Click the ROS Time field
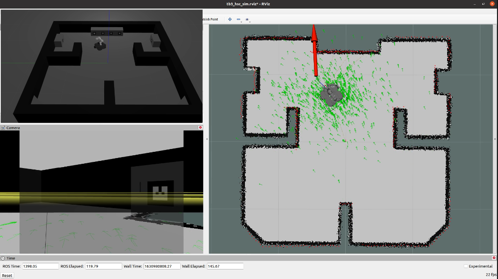The image size is (498, 279). click(x=40, y=266)
